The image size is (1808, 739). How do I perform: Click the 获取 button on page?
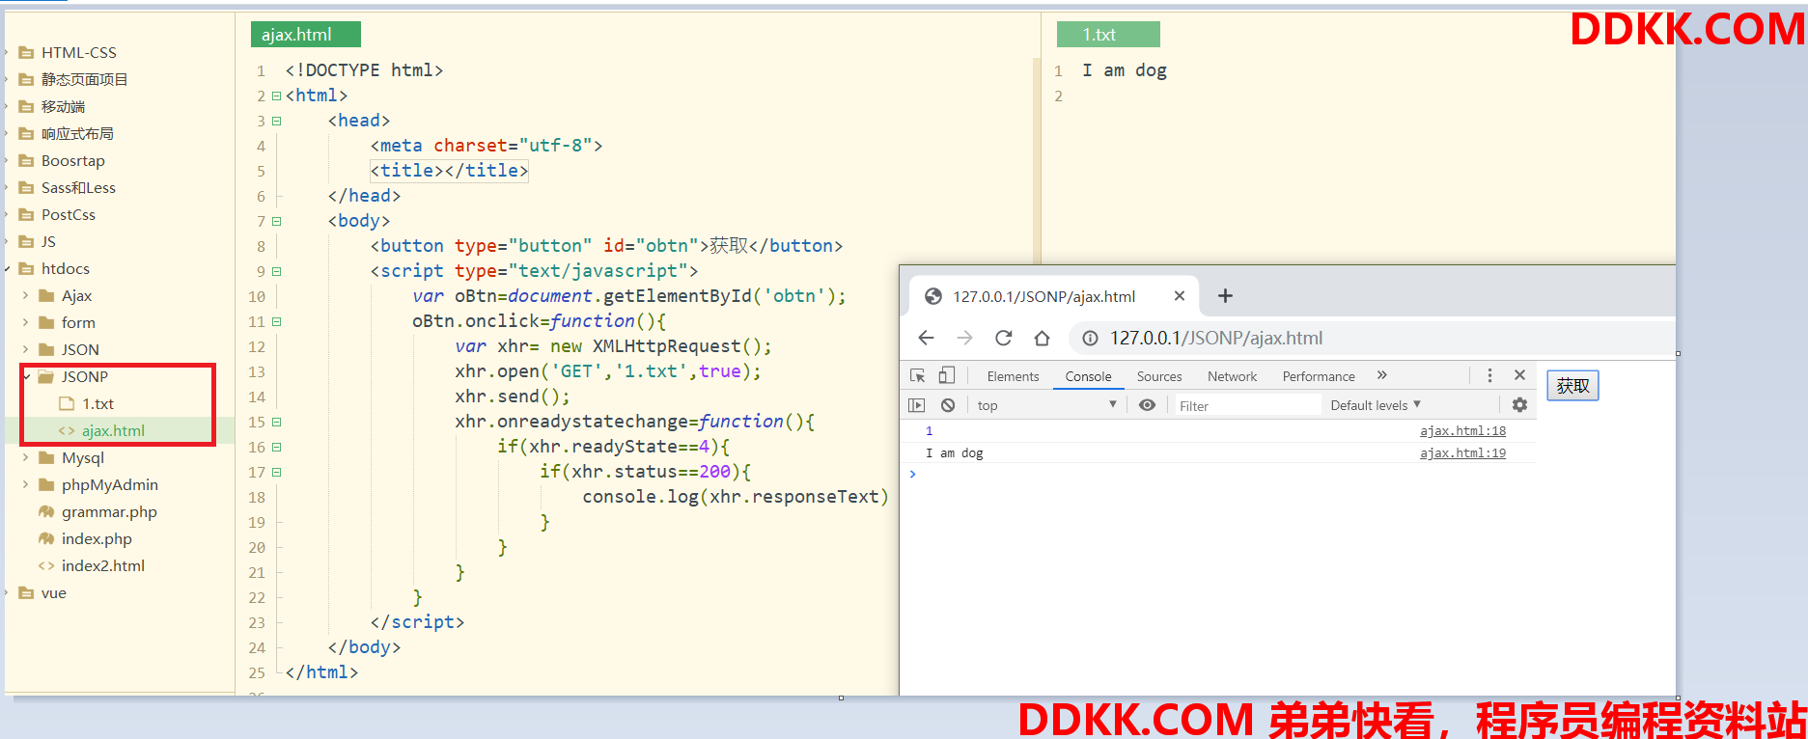[1572, 386]
